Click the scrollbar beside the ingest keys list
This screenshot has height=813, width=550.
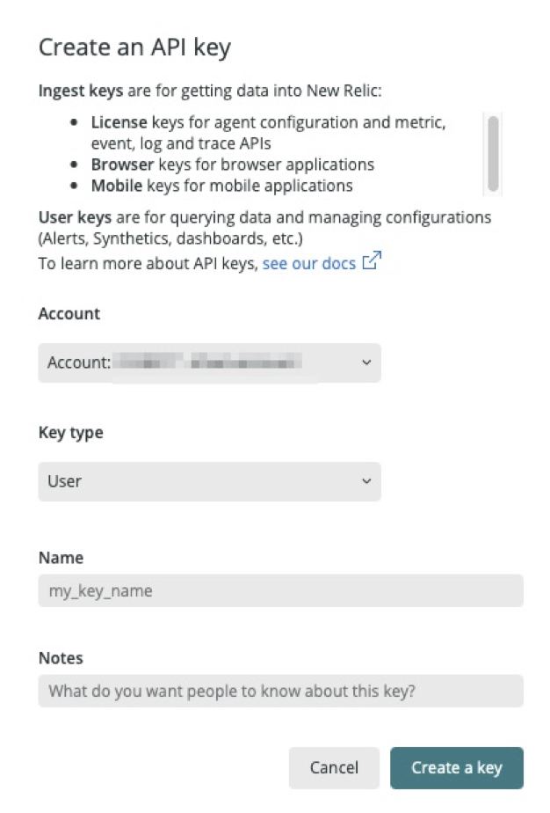coord(493,152)
